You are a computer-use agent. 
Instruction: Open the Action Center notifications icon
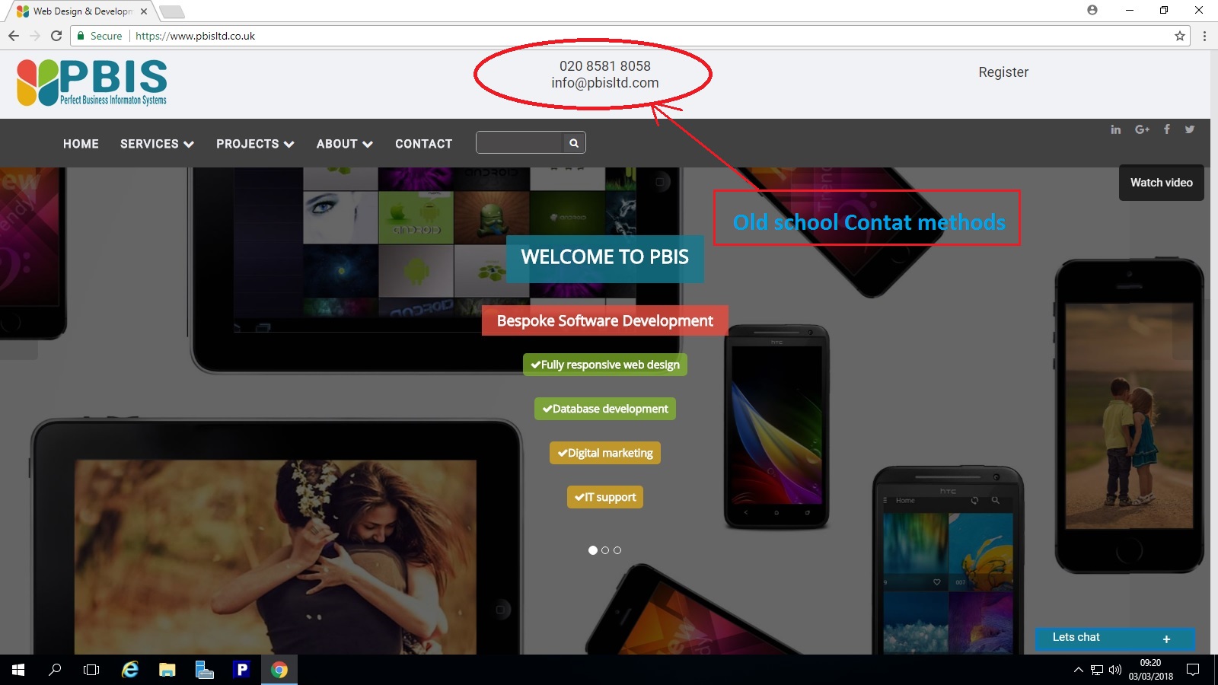pyautogui.click(x=1193, y=670)
